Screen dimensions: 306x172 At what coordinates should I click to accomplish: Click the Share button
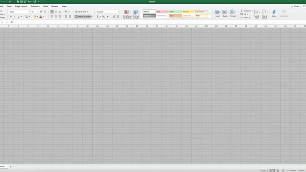click(295, 6)
